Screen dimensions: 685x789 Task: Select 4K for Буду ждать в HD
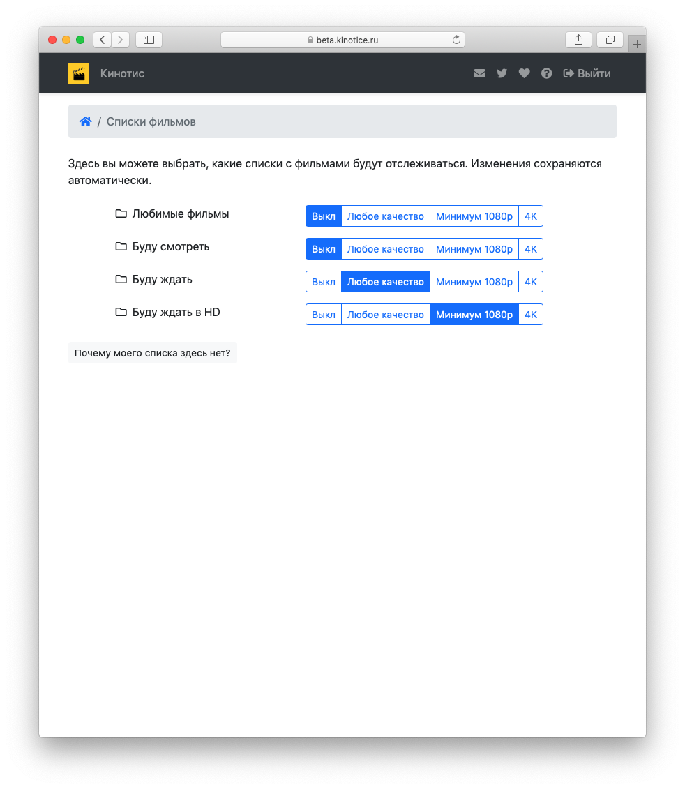530,315
